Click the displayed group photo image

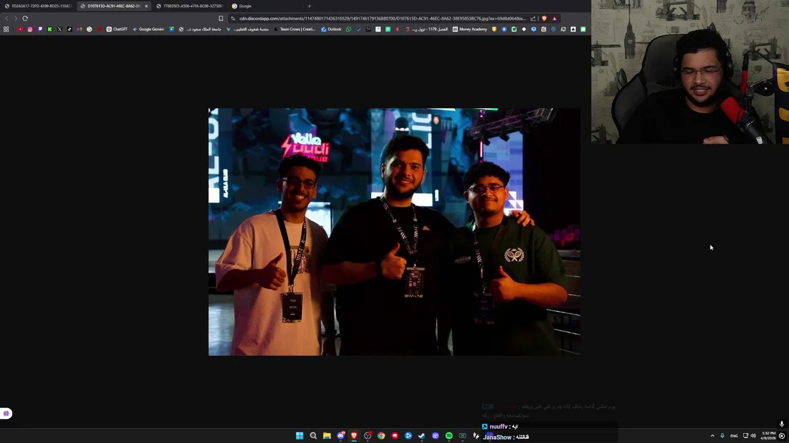(394, 232)
